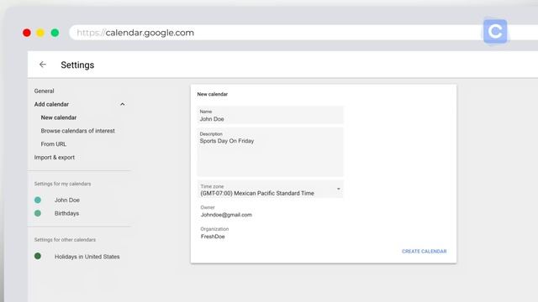
Task: Open Birthdays calendar settings
Action: [66, 213]
